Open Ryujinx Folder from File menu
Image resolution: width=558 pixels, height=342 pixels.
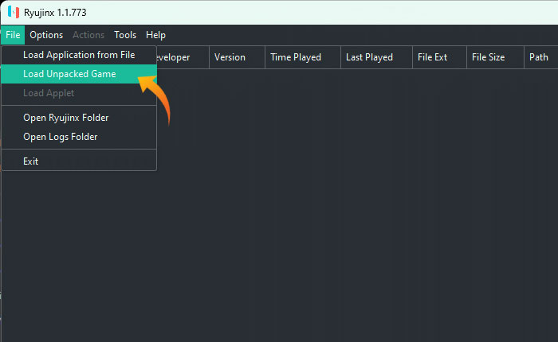[x=66, y=118]
